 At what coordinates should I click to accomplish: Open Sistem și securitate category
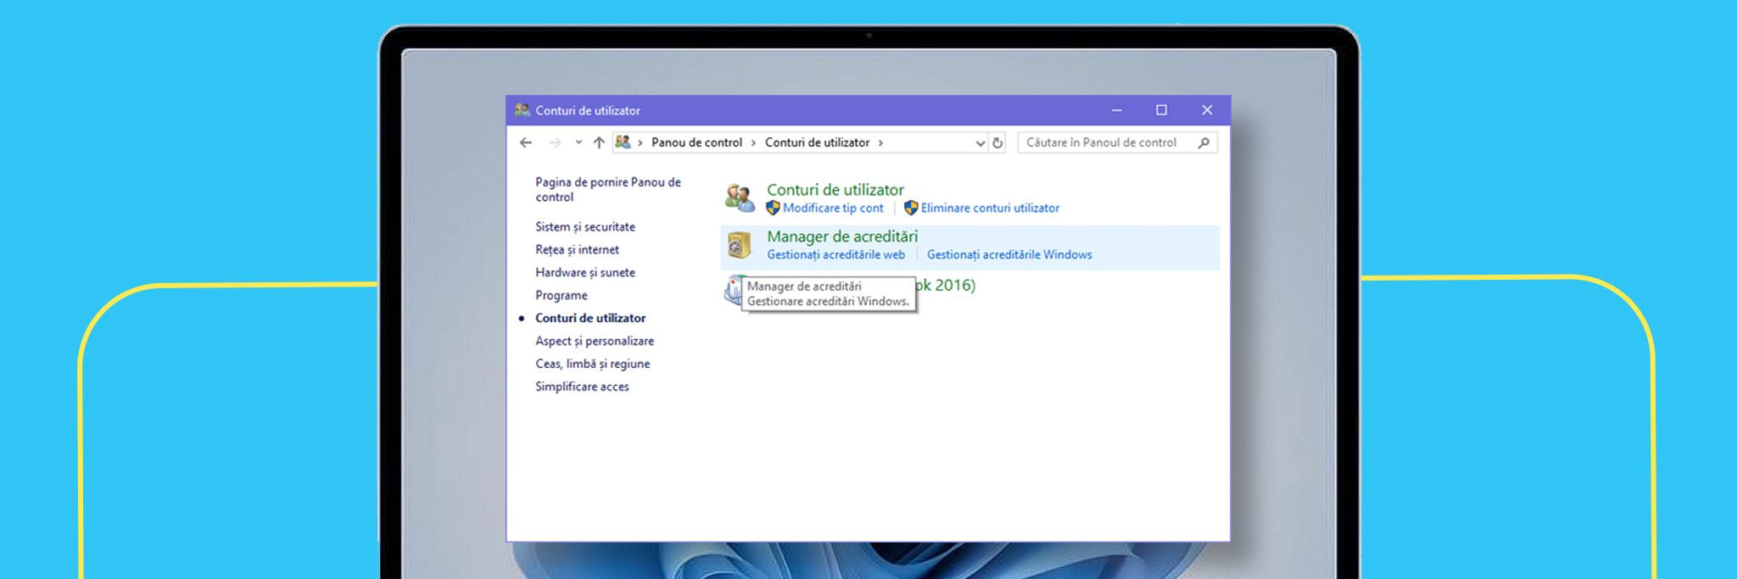pos(584,226)
